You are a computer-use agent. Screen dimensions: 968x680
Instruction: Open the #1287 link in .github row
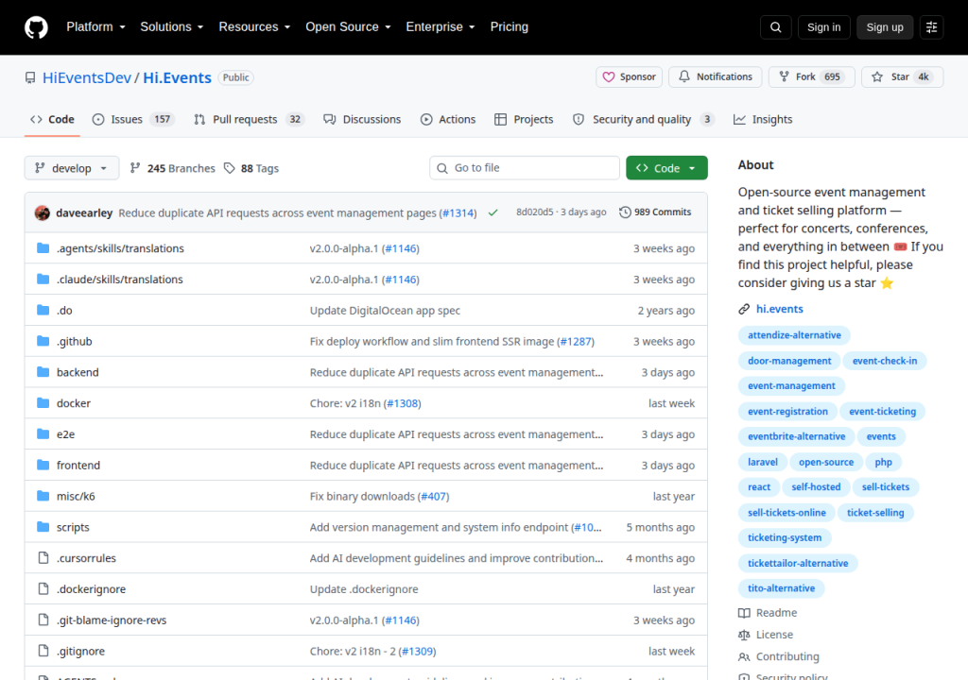tap(576, 341)
